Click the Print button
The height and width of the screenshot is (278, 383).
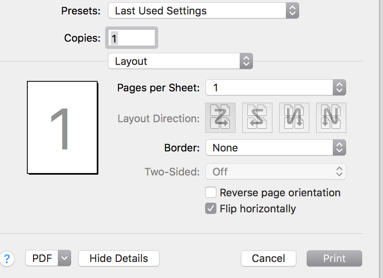334,259
